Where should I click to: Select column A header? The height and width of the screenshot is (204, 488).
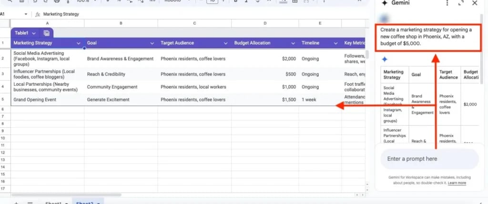point(47,23)
